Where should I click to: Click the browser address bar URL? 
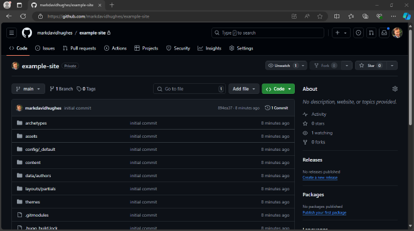[x=98, y=16]
